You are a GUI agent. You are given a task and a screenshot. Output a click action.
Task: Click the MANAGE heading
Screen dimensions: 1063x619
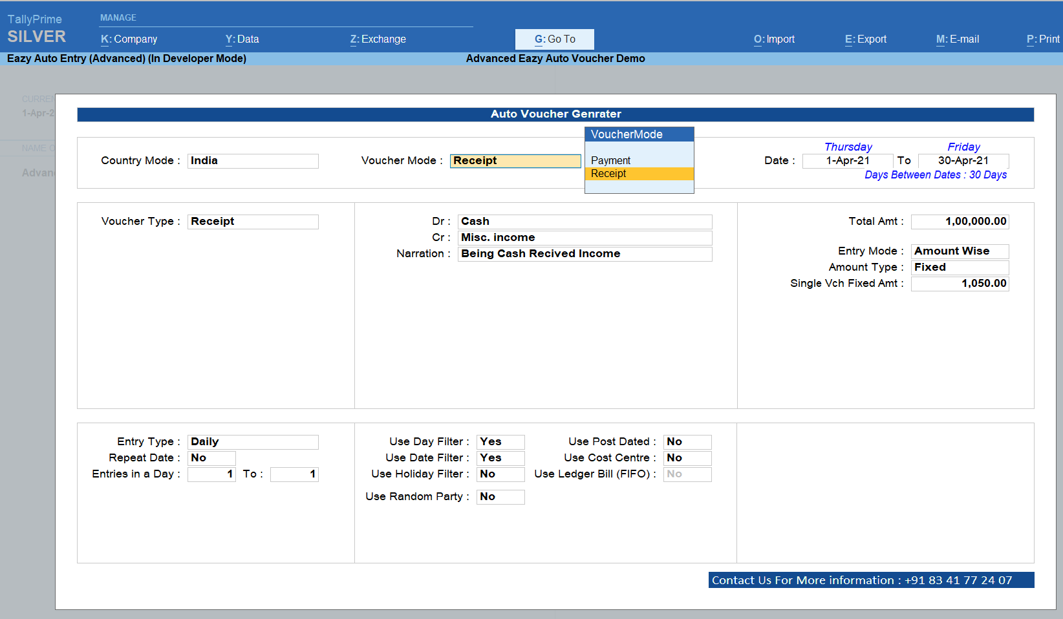pyautogui.click(x=118, y=17)
